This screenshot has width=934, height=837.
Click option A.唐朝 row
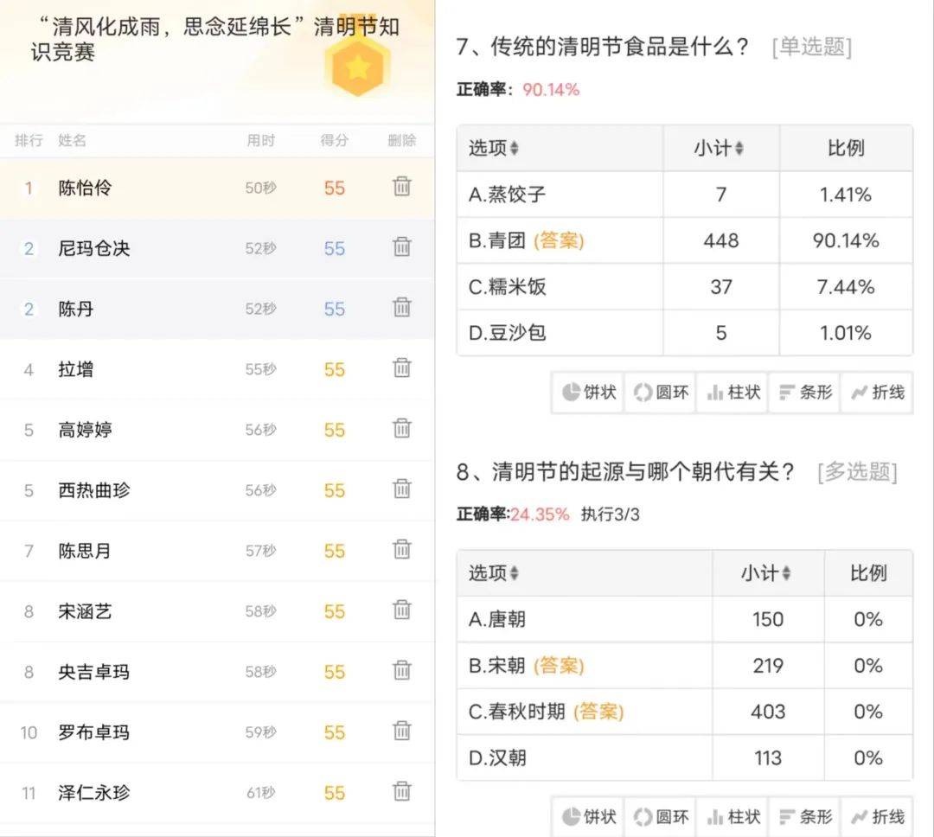[684, 620]
